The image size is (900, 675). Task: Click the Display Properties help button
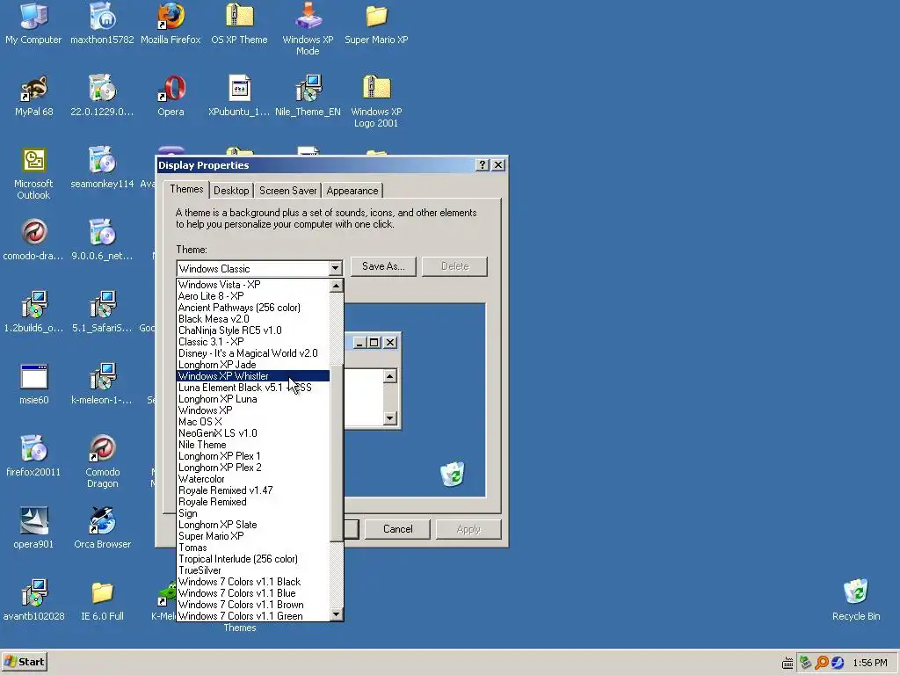pos(483,165)
